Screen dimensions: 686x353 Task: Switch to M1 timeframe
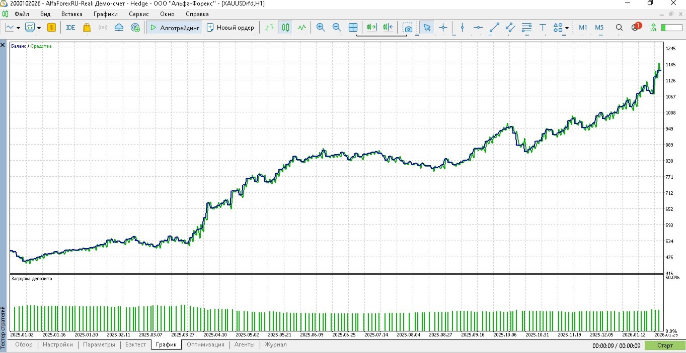[x=583, y=28]
